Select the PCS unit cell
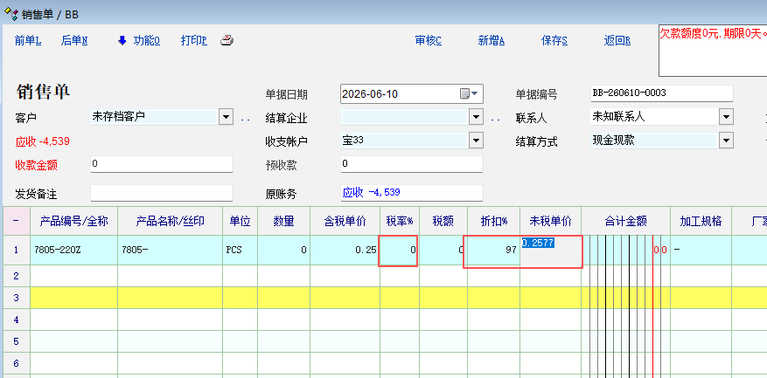The image size is (767, 378). (x=241, y=250)
